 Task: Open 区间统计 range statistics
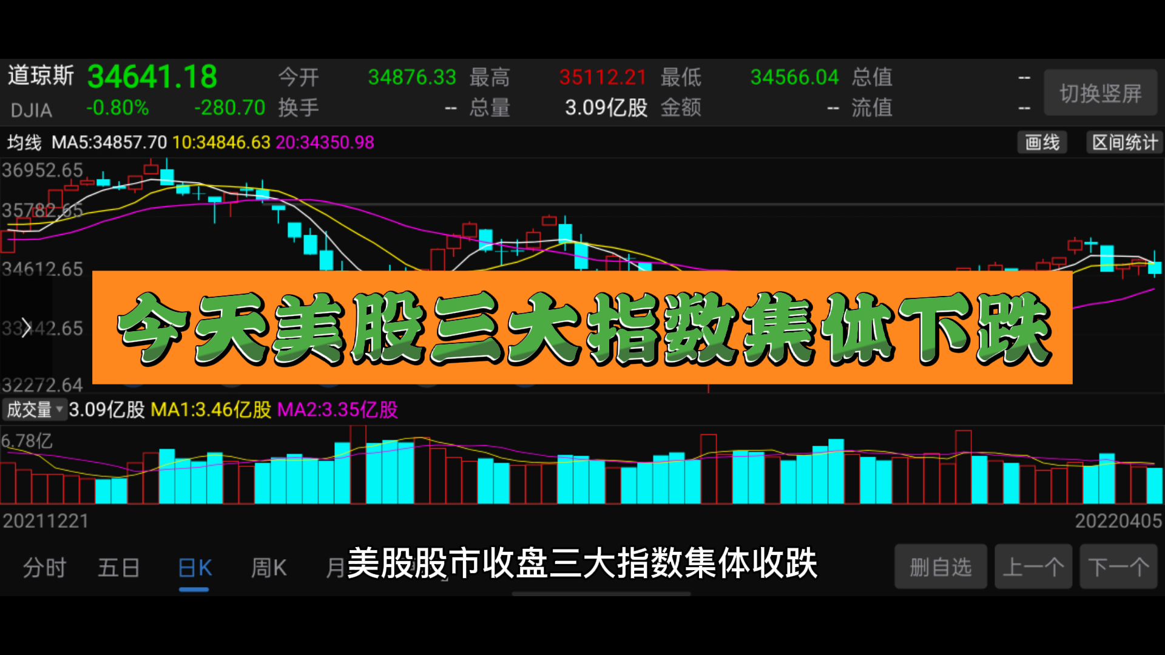pos(1124,143)
